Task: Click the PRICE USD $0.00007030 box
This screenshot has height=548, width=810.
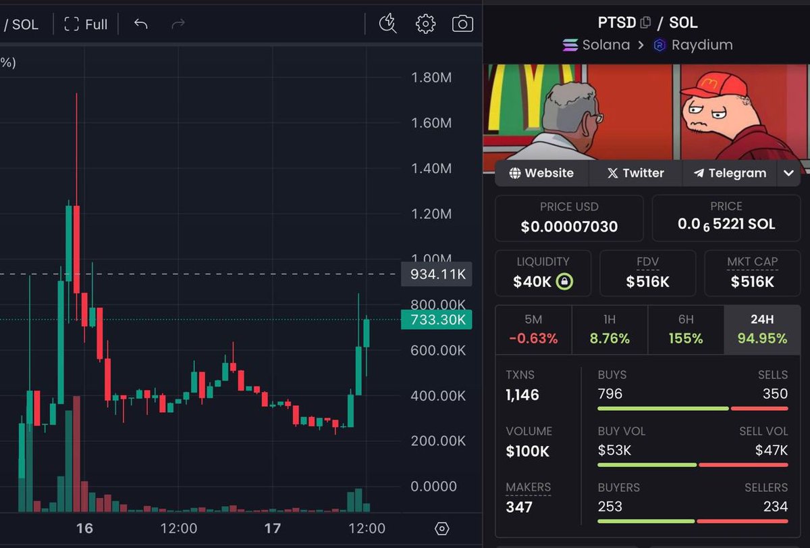Action: [569, 218]
